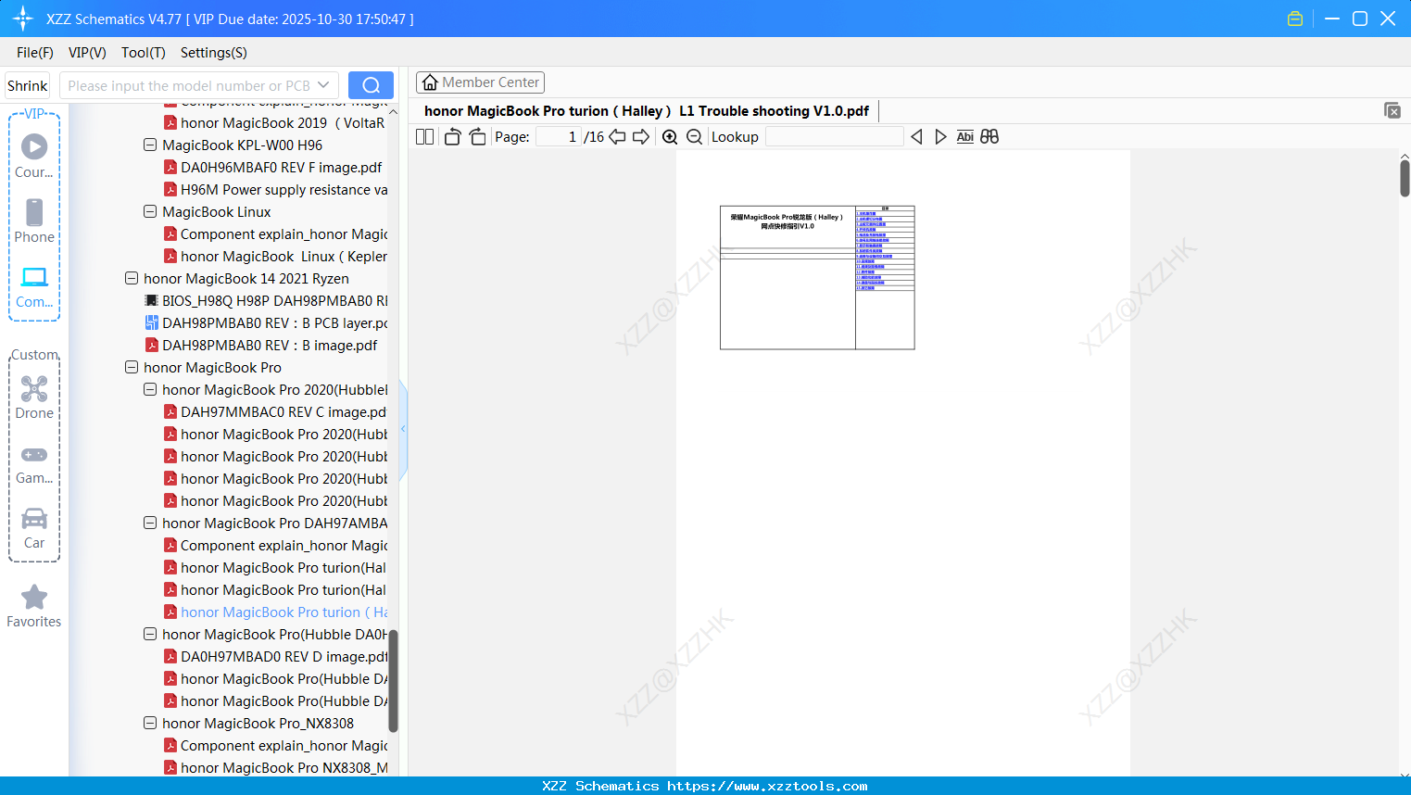Open honor MagicBook 2019 (VoltaR file
The width and height of the screenshot is (1411, 795).
pos(273,123)
